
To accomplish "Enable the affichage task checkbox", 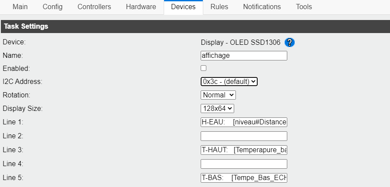I will pos(203,68).
